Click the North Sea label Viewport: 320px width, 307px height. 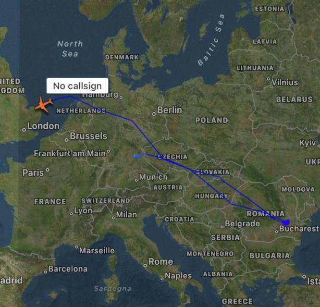coord(70,49)
